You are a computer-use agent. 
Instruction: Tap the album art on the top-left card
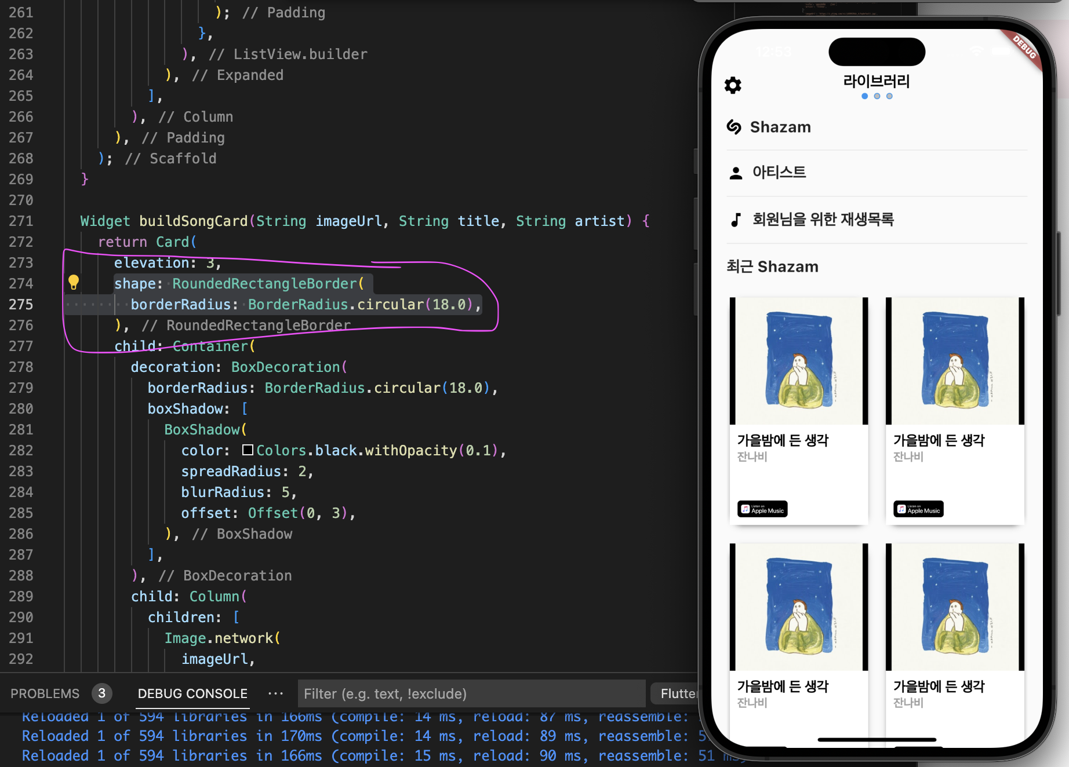tap(799, 361)
